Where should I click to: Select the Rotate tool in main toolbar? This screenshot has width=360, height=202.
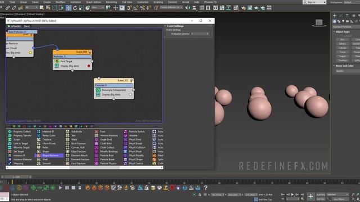coord(75,8)
